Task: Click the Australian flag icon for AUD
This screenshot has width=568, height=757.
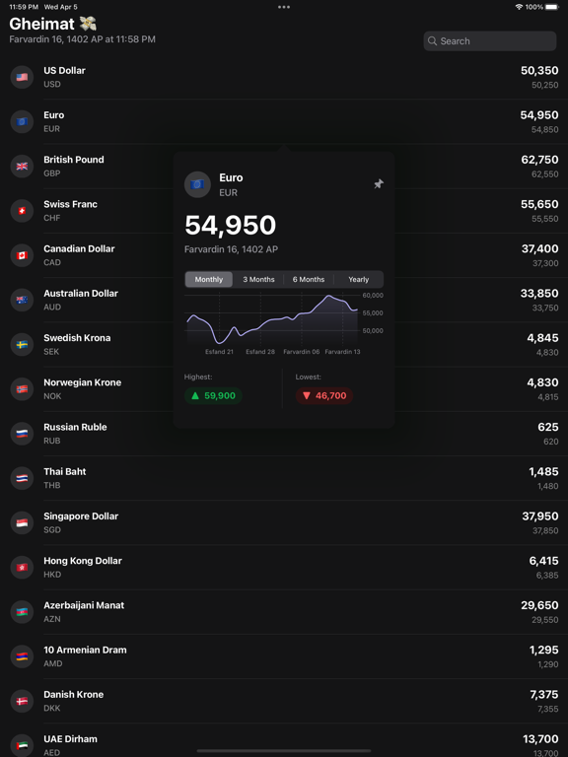Action: (22, 300)
